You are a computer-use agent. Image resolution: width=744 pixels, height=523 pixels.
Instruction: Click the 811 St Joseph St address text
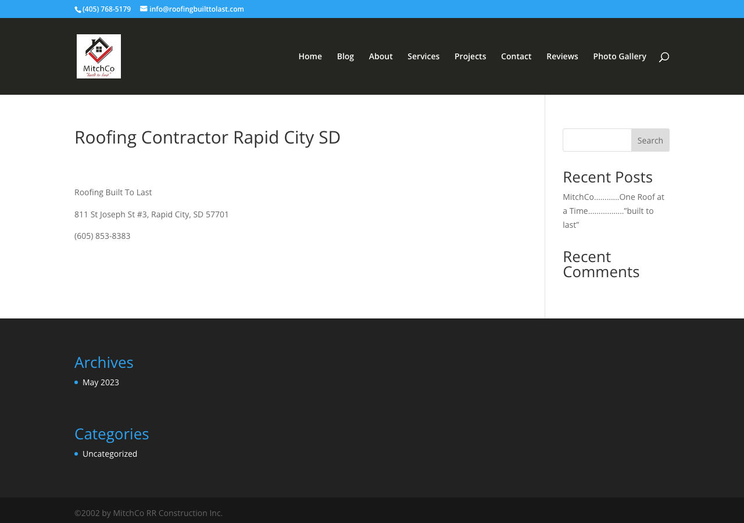[x=152, y=214]
